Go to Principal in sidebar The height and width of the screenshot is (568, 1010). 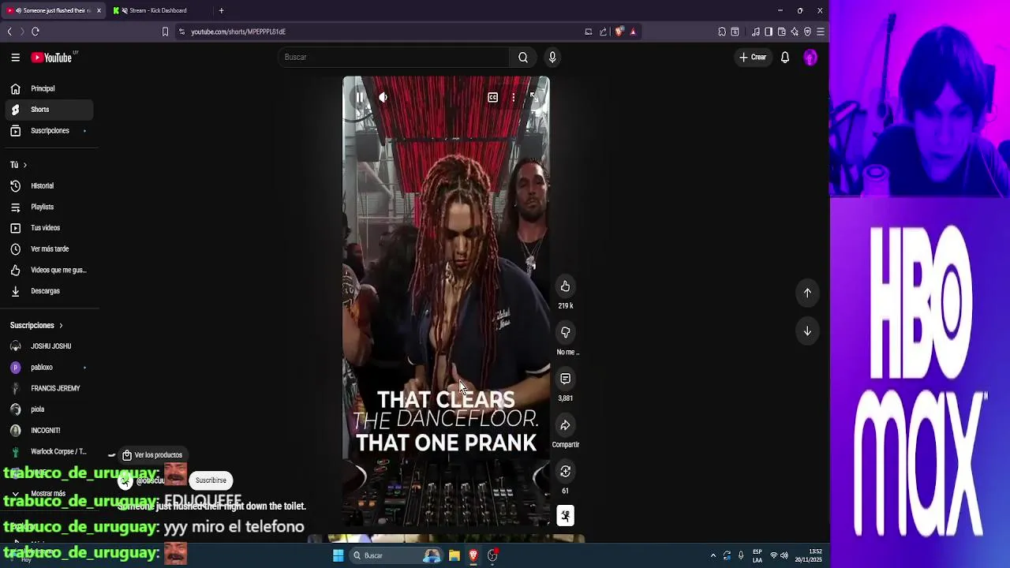tap(49, 88)
